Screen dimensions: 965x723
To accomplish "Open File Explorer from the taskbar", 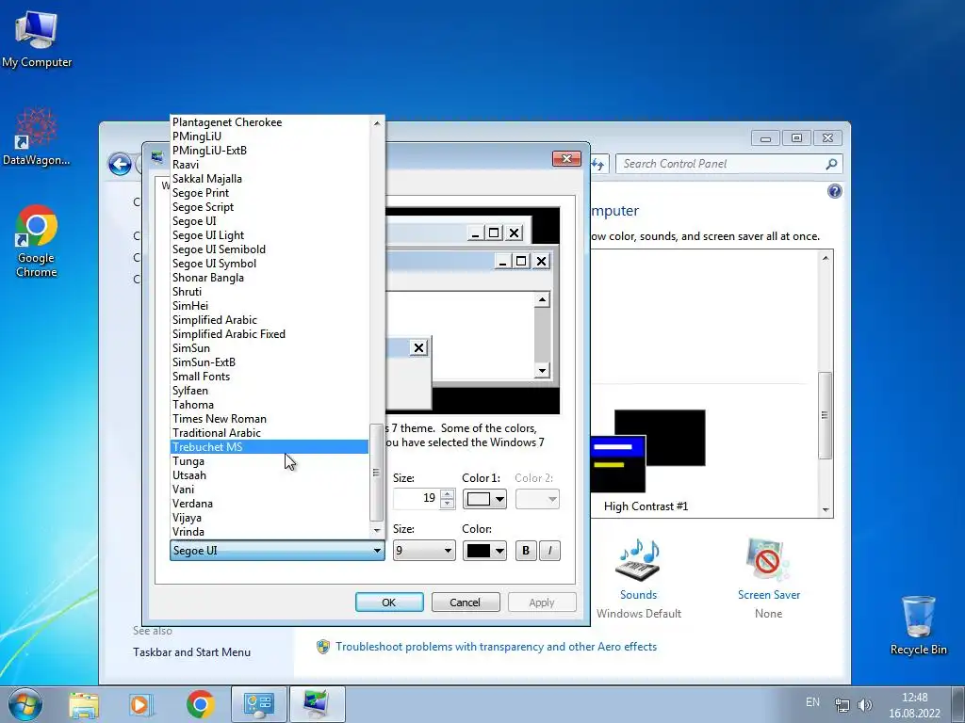I will [x=84, y=704].
